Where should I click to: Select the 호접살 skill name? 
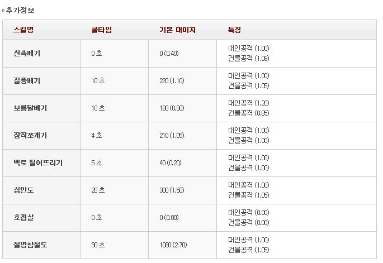[x=23, y=218]
